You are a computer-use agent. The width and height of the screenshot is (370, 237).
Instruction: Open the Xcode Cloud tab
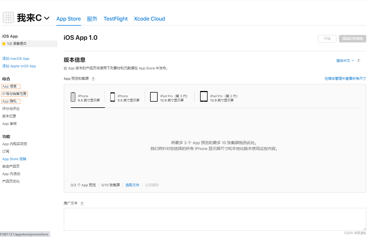pos(150,19)
